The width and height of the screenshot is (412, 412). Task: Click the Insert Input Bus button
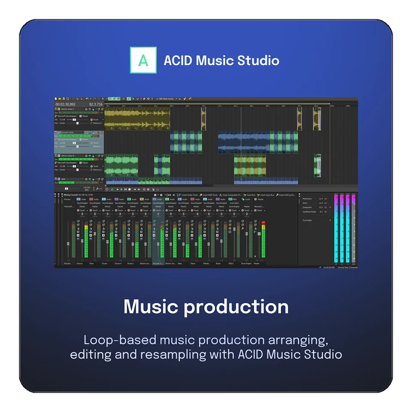point(257,195)
